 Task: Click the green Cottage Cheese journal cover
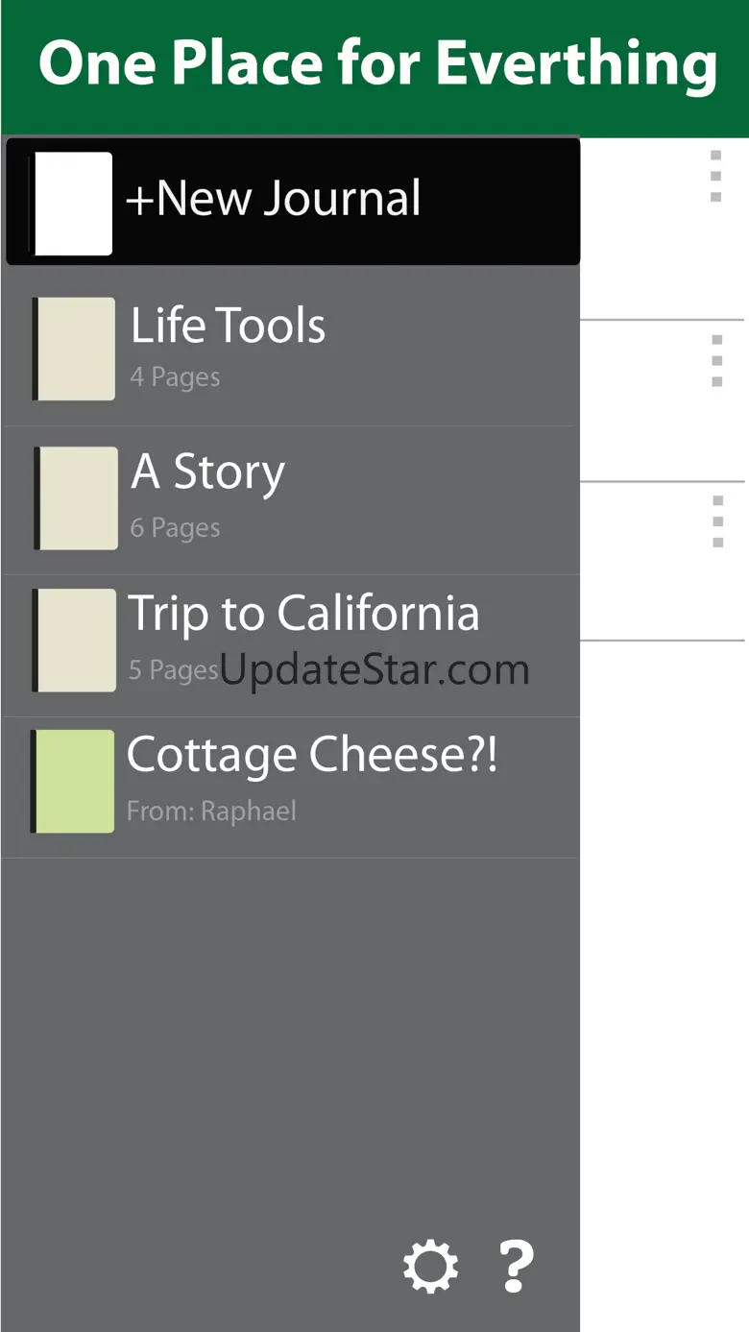coord(73,782)
